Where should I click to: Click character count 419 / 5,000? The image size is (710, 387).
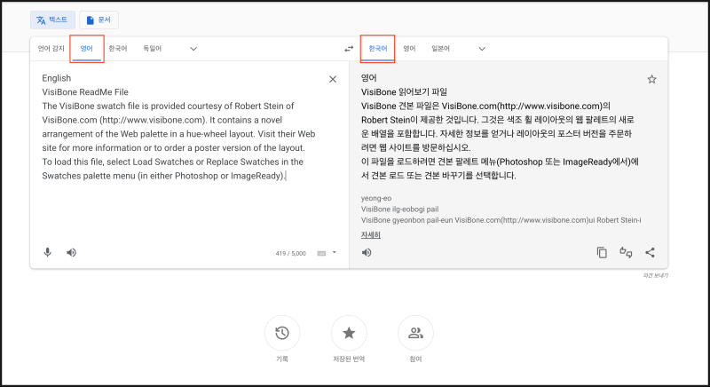point(291,254)
